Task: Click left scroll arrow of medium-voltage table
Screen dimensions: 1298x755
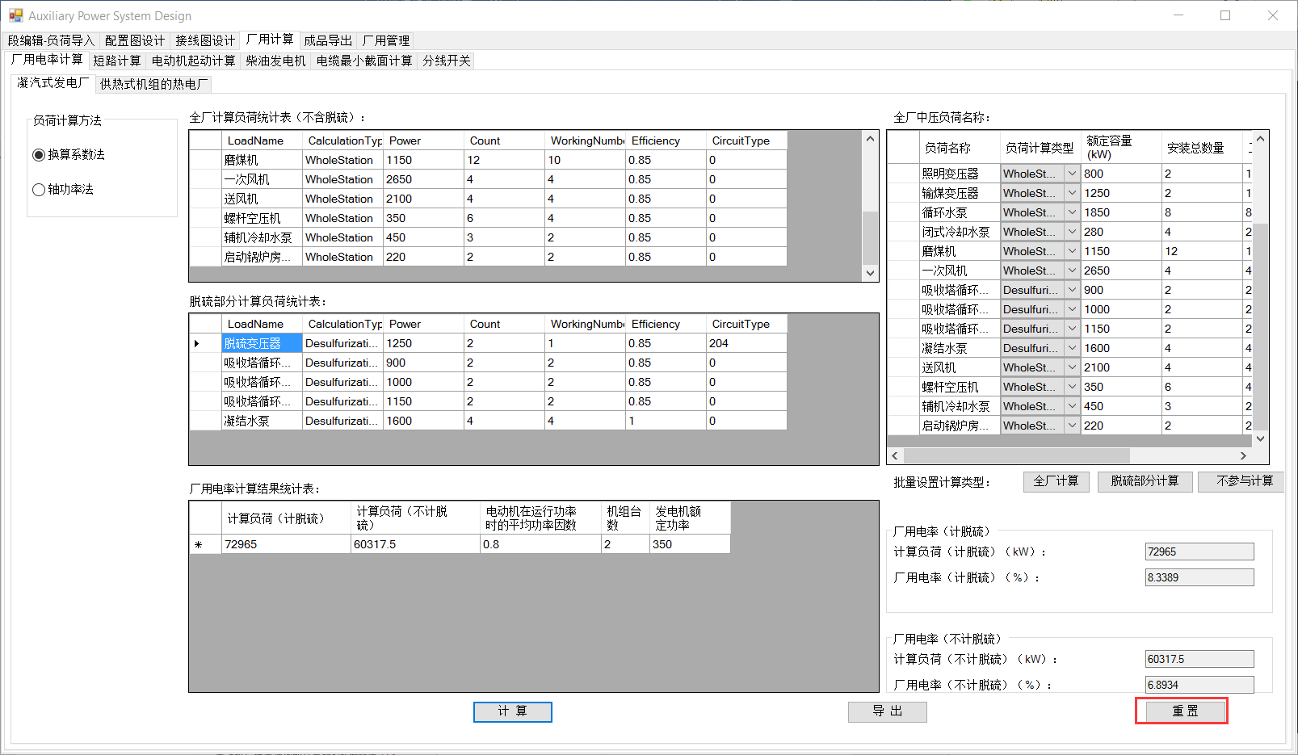Action: point(895,456)
